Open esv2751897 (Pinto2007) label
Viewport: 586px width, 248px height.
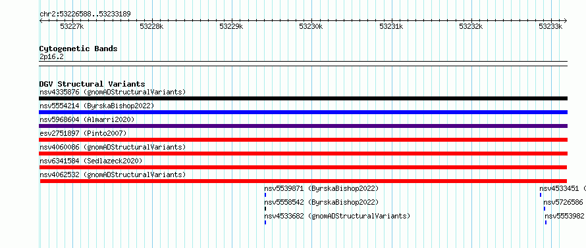pyautogui.click(x=83, y=133)
